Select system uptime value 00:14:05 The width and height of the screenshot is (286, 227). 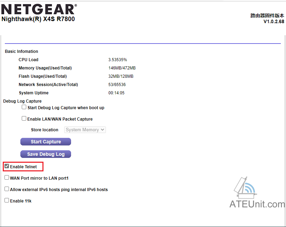coord(116,93)
